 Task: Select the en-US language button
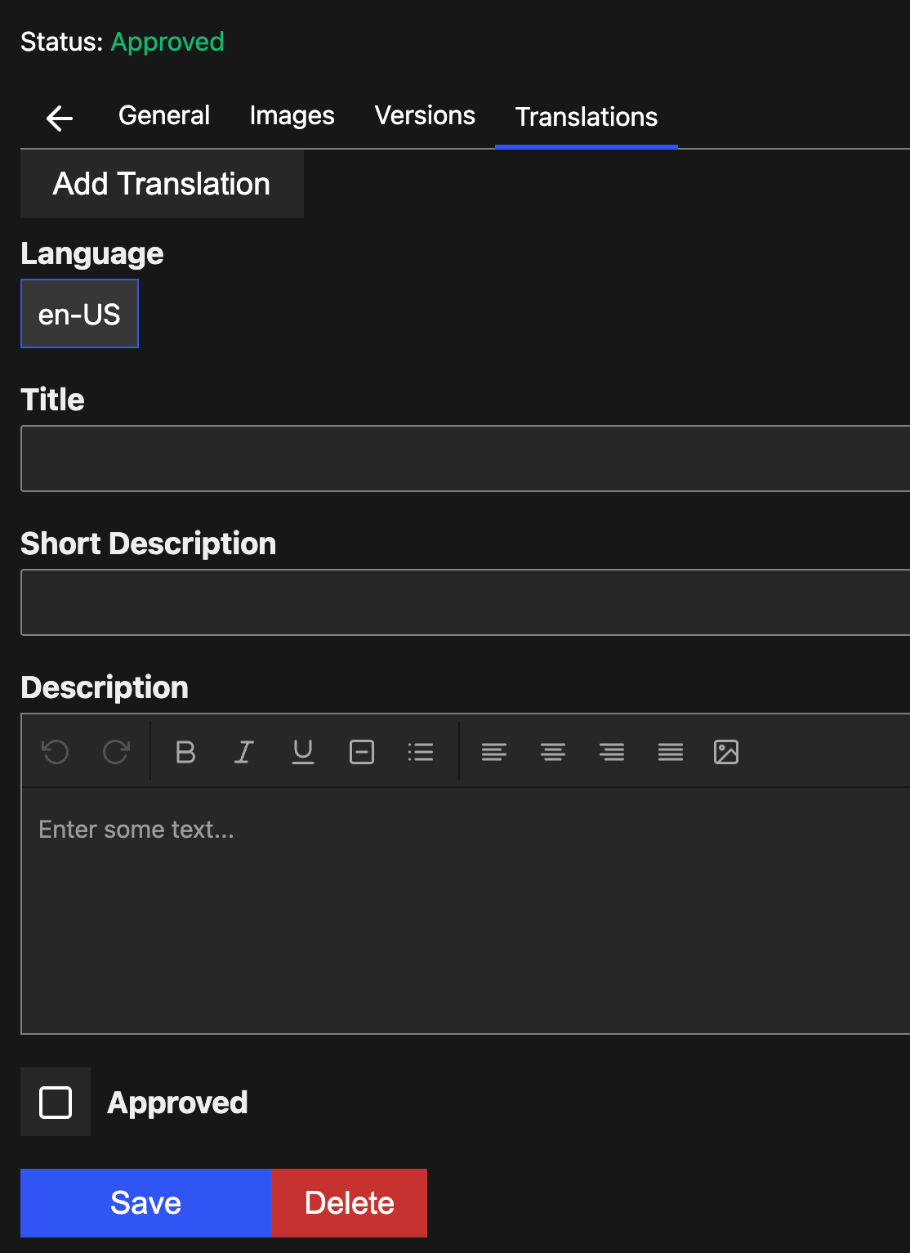click(79, 314)
